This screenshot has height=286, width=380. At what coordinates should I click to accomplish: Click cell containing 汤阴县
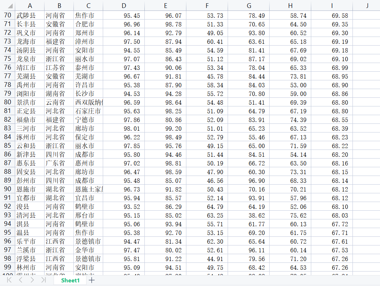point(30,50)
